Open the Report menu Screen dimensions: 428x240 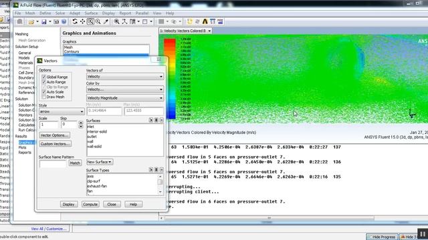pyautogui.click(x=125, y=13)
